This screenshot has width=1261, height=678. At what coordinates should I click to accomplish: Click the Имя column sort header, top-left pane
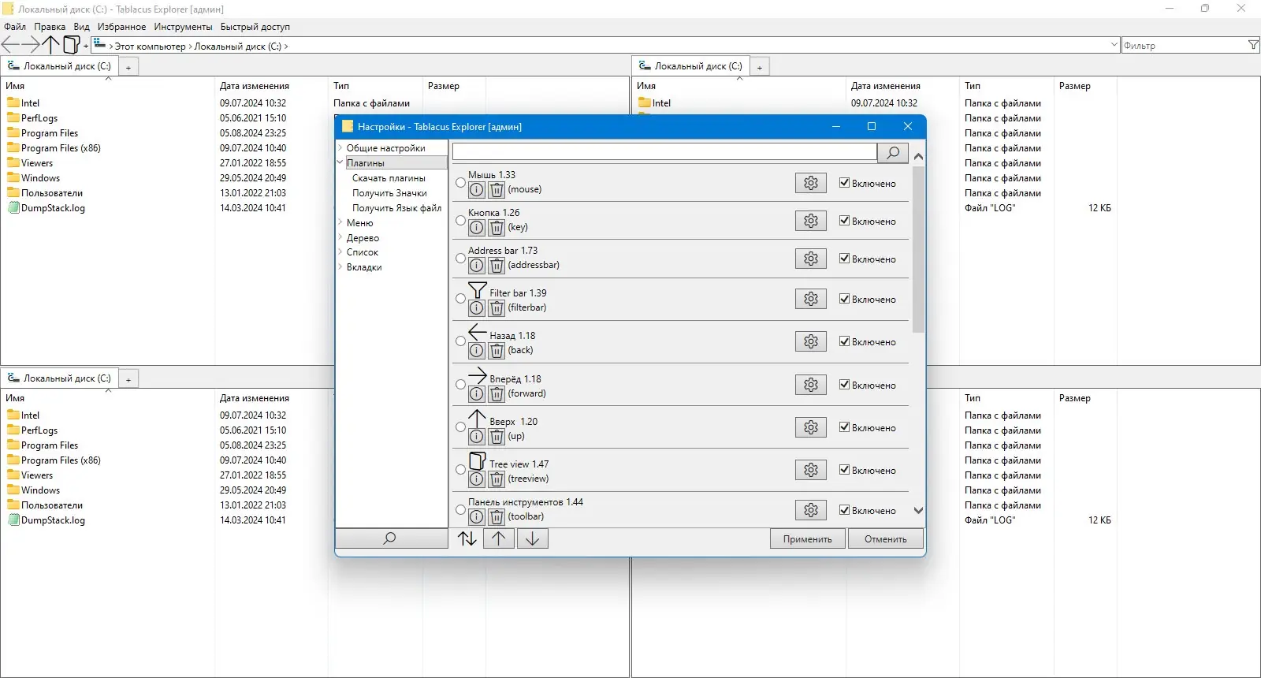107,86
